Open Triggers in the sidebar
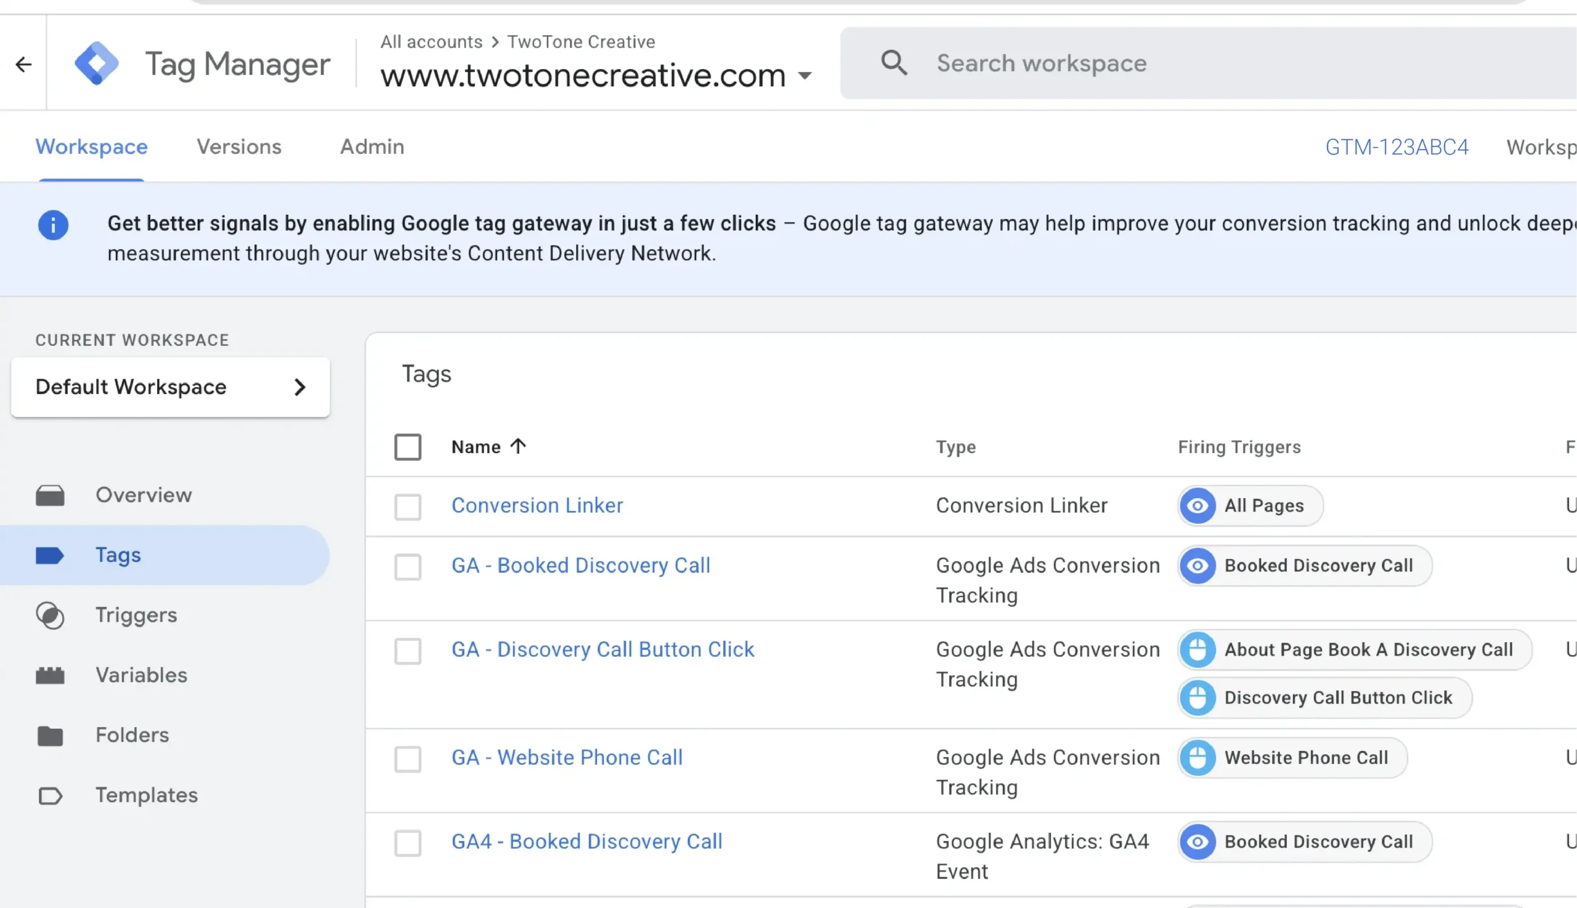Screen dimensions: 1577x908 136,616
